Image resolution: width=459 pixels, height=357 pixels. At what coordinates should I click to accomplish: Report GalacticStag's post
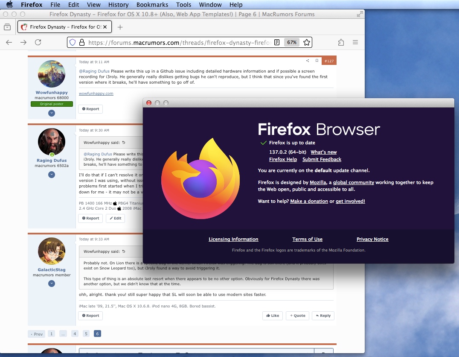click(90, 316)
